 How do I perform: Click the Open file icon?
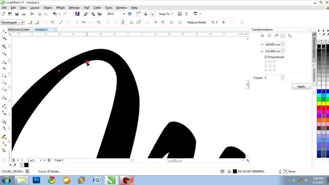pyautogui.click(x=10, y=14)
